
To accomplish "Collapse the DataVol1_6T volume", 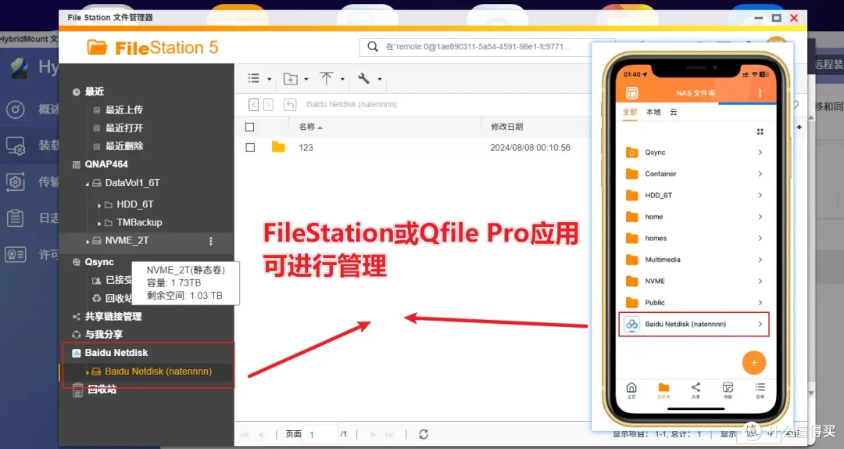I will (x=88, y=184).
